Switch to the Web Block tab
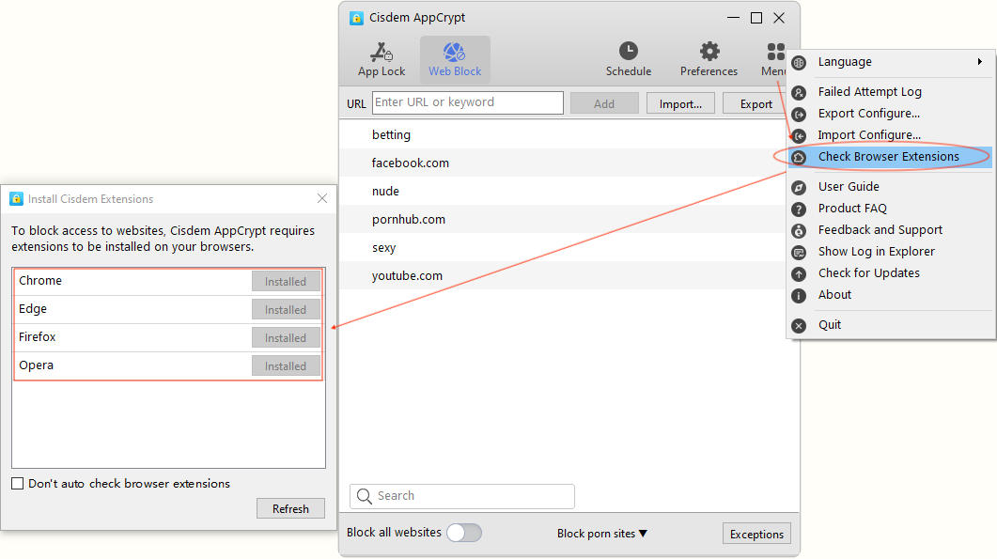The height and width of the screenshot is (559, 997). coord(455,59)
